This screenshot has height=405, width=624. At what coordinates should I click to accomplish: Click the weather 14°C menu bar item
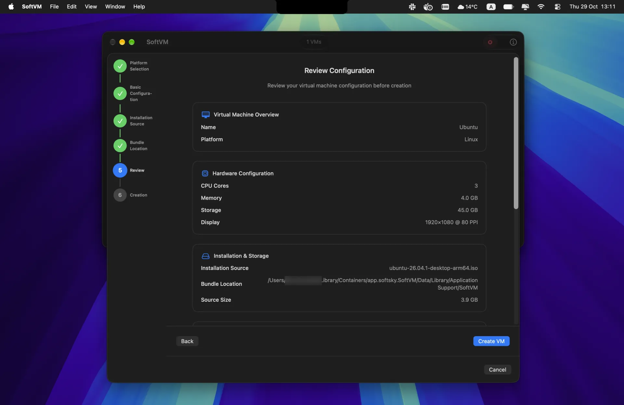click(467, 6)
